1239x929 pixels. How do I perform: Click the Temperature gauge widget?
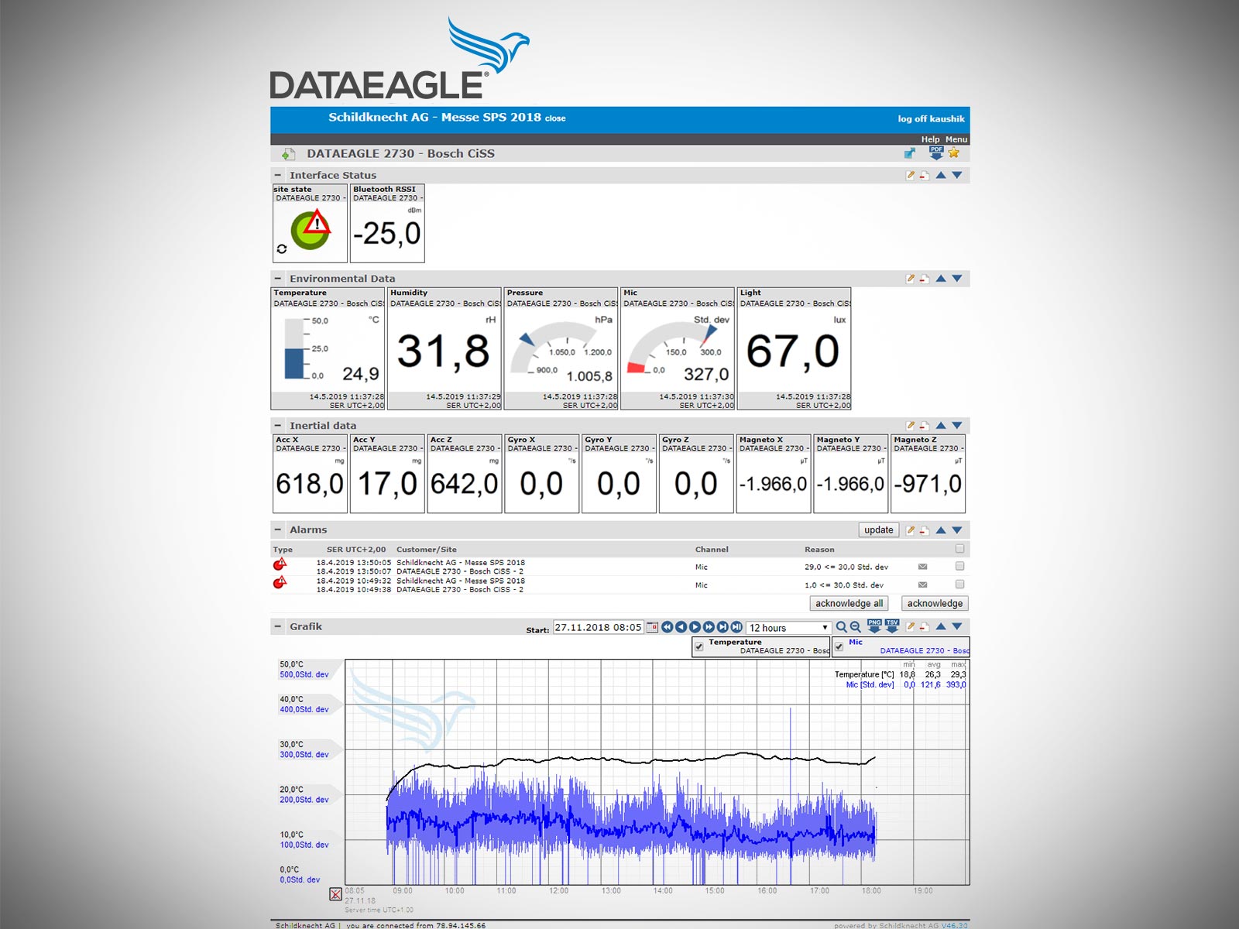point(328,348)
